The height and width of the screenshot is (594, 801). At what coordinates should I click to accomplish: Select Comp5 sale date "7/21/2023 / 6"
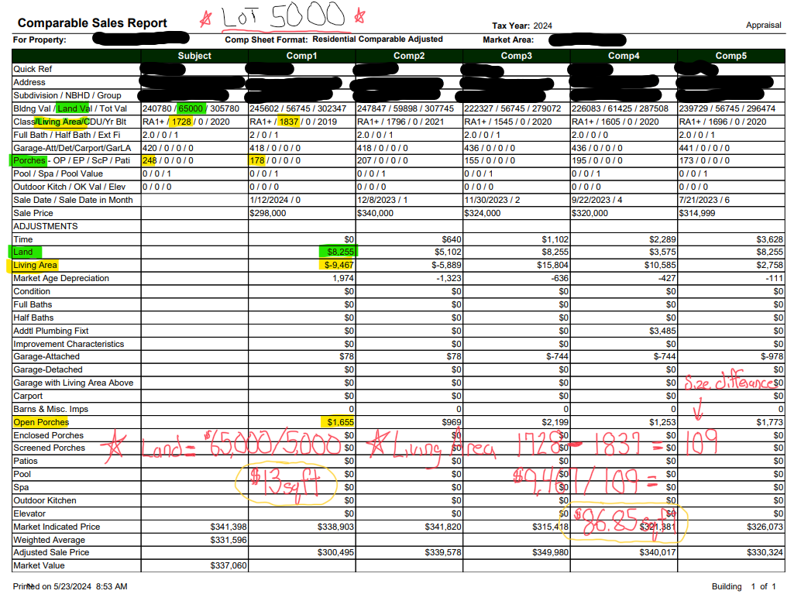(704, 201)
